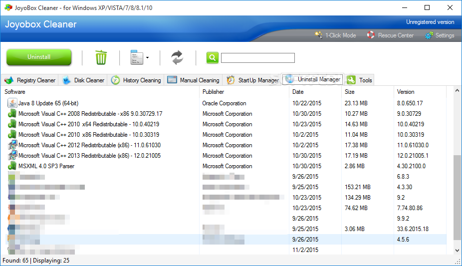Click the vertical scrollbar thumb

(457, 197)
